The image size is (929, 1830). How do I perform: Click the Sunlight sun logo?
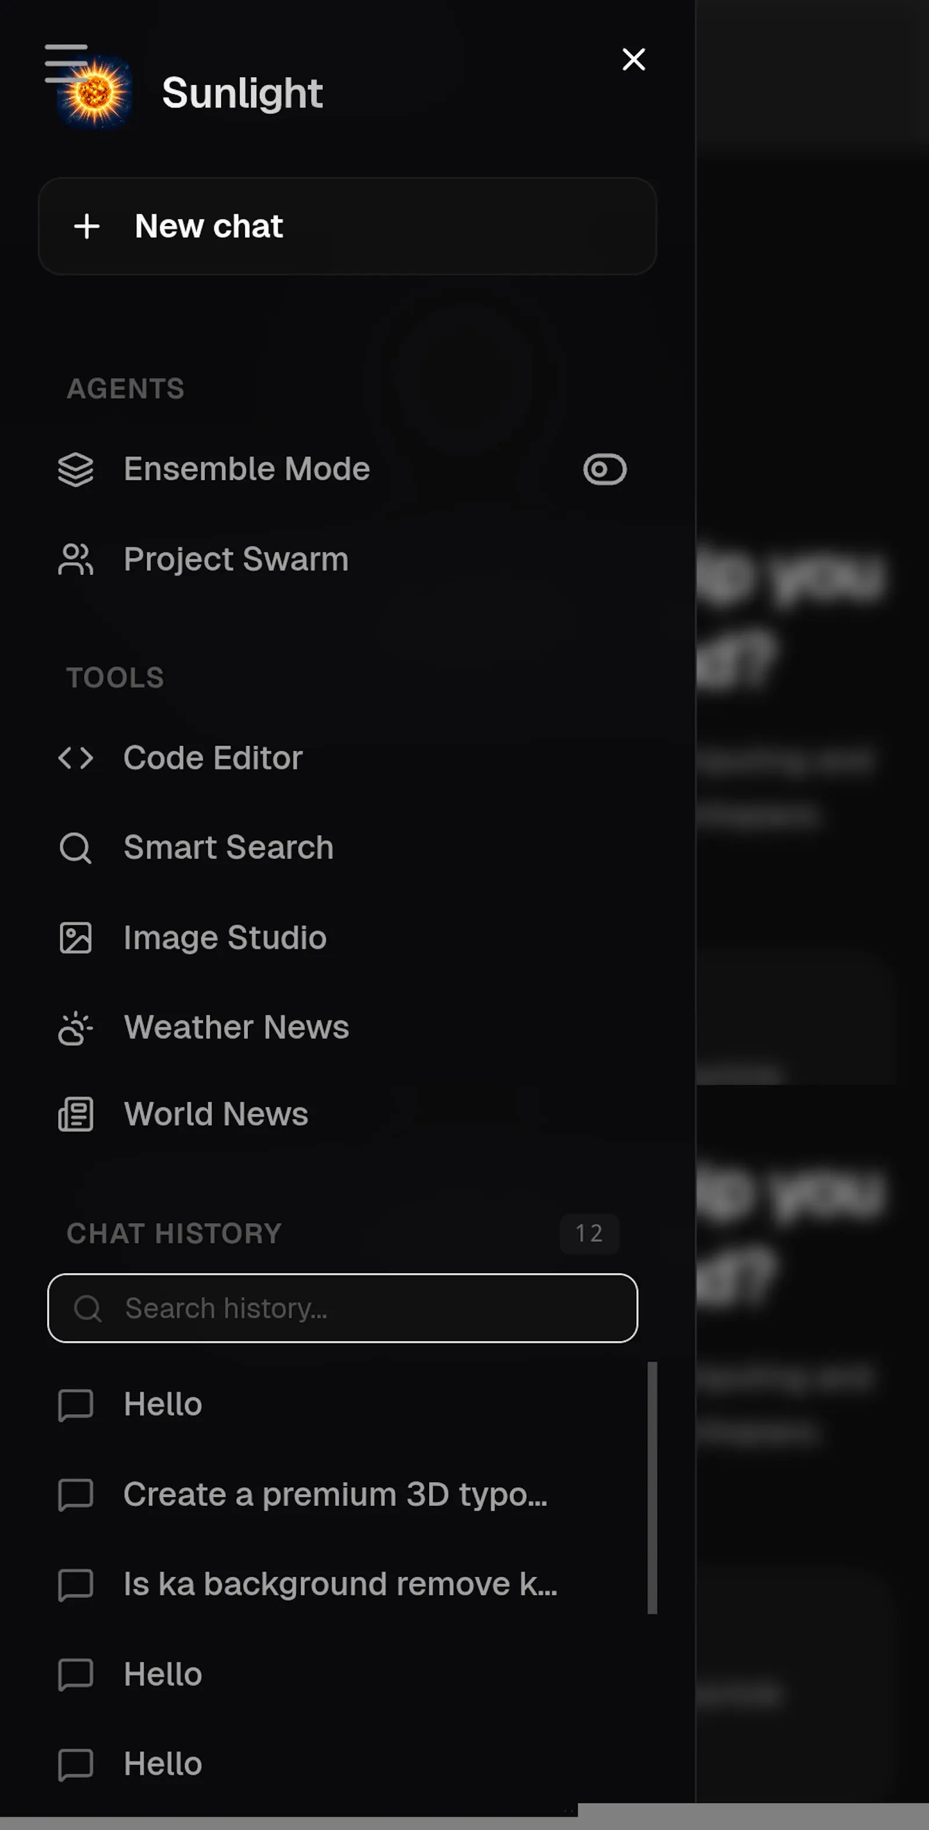click(95, 93)
